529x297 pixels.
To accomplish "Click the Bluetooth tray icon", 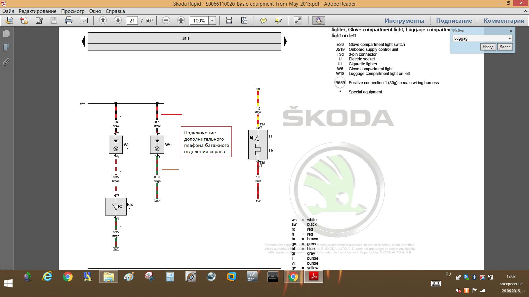I will (474, 277).
